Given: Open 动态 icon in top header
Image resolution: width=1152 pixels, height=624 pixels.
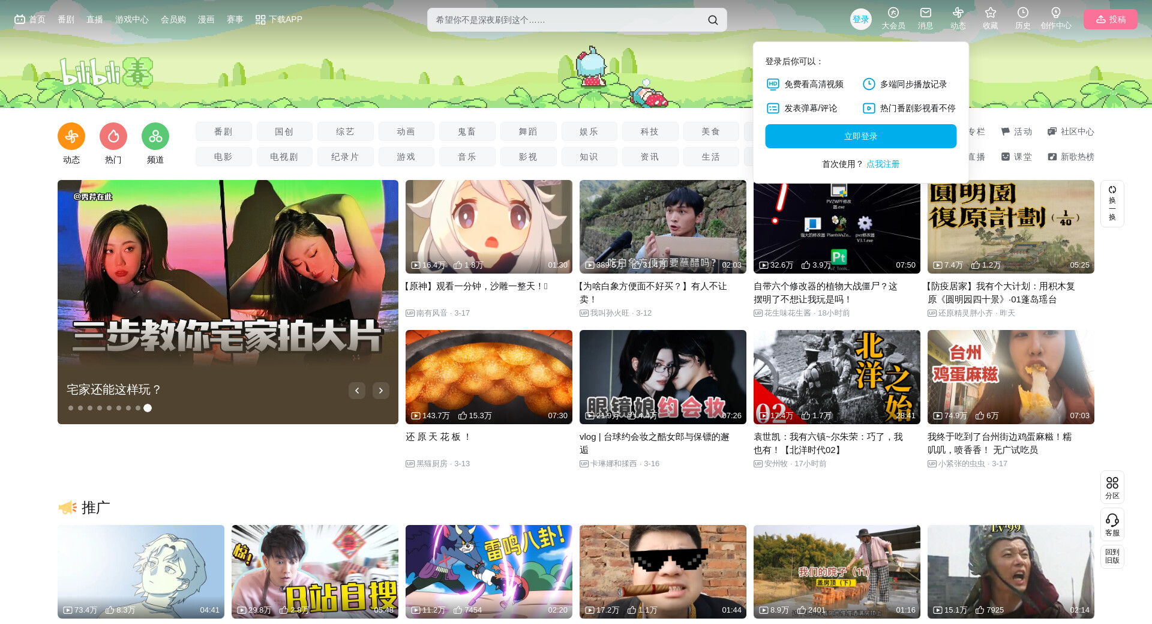Looking at the screenshot, I should click(x=958, y=13).
